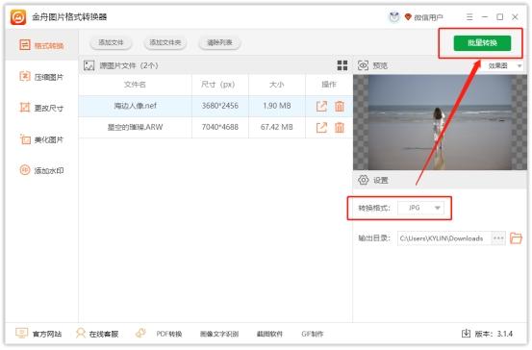
Task: Expand the 转换格式 JPG dropdown
Action: [x=420, y=208]
